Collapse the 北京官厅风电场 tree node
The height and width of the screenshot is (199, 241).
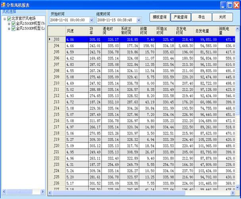[x=5, y=19]
